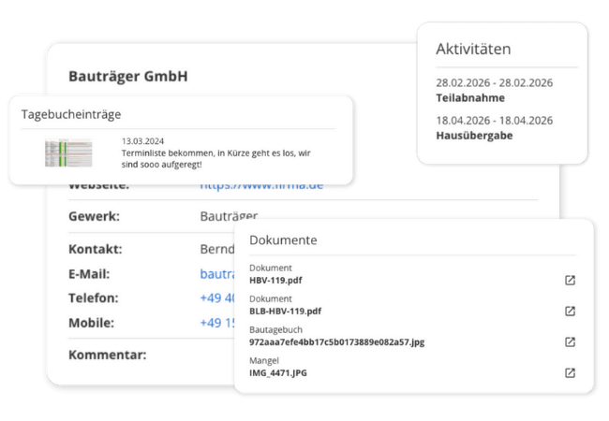
Task: Click the 972aaa7efe4bb17c5b0173889e082a57.jpg file name
Action: [337, 341]
